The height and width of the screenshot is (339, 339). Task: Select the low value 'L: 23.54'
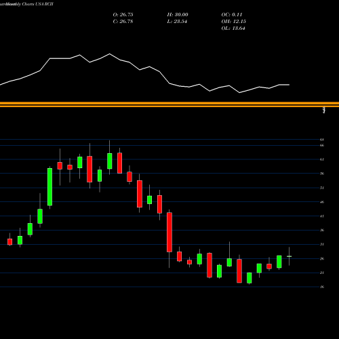point(177,22)
